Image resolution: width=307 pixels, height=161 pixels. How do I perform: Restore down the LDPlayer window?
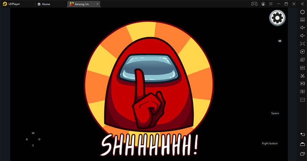286,4
